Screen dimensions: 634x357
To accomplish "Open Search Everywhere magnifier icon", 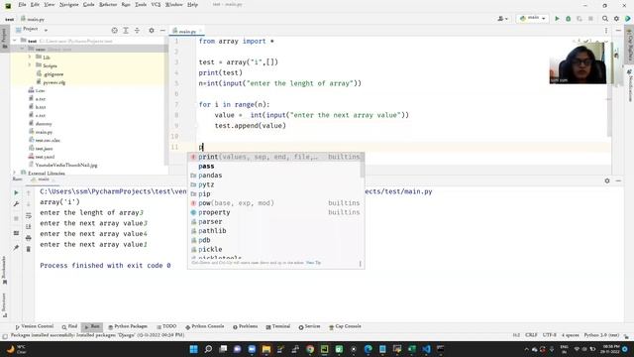I will [605, 19].
